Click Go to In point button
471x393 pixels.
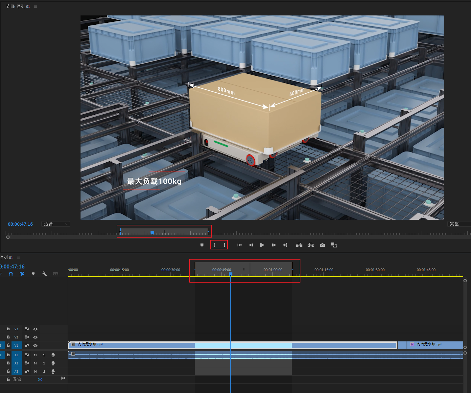click(x=240, y=245)
